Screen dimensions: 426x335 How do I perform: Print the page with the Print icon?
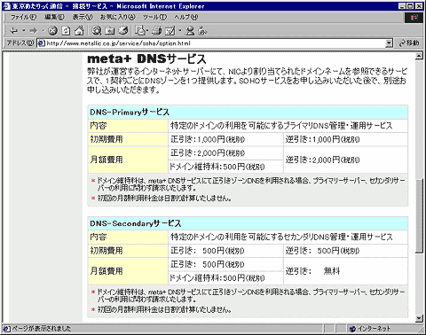pos(157,31)
